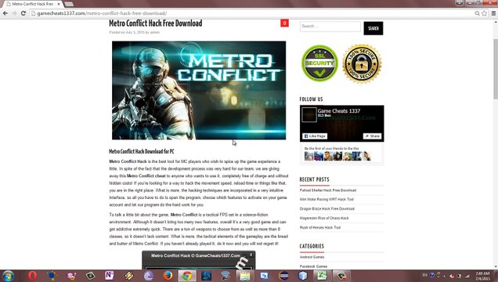Bookmark this page with the star icon
Screen dimensions: 498x282
pos(485,13)
